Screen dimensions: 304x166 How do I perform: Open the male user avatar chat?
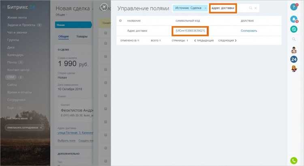pyautogui.click(x=294, y=50)
